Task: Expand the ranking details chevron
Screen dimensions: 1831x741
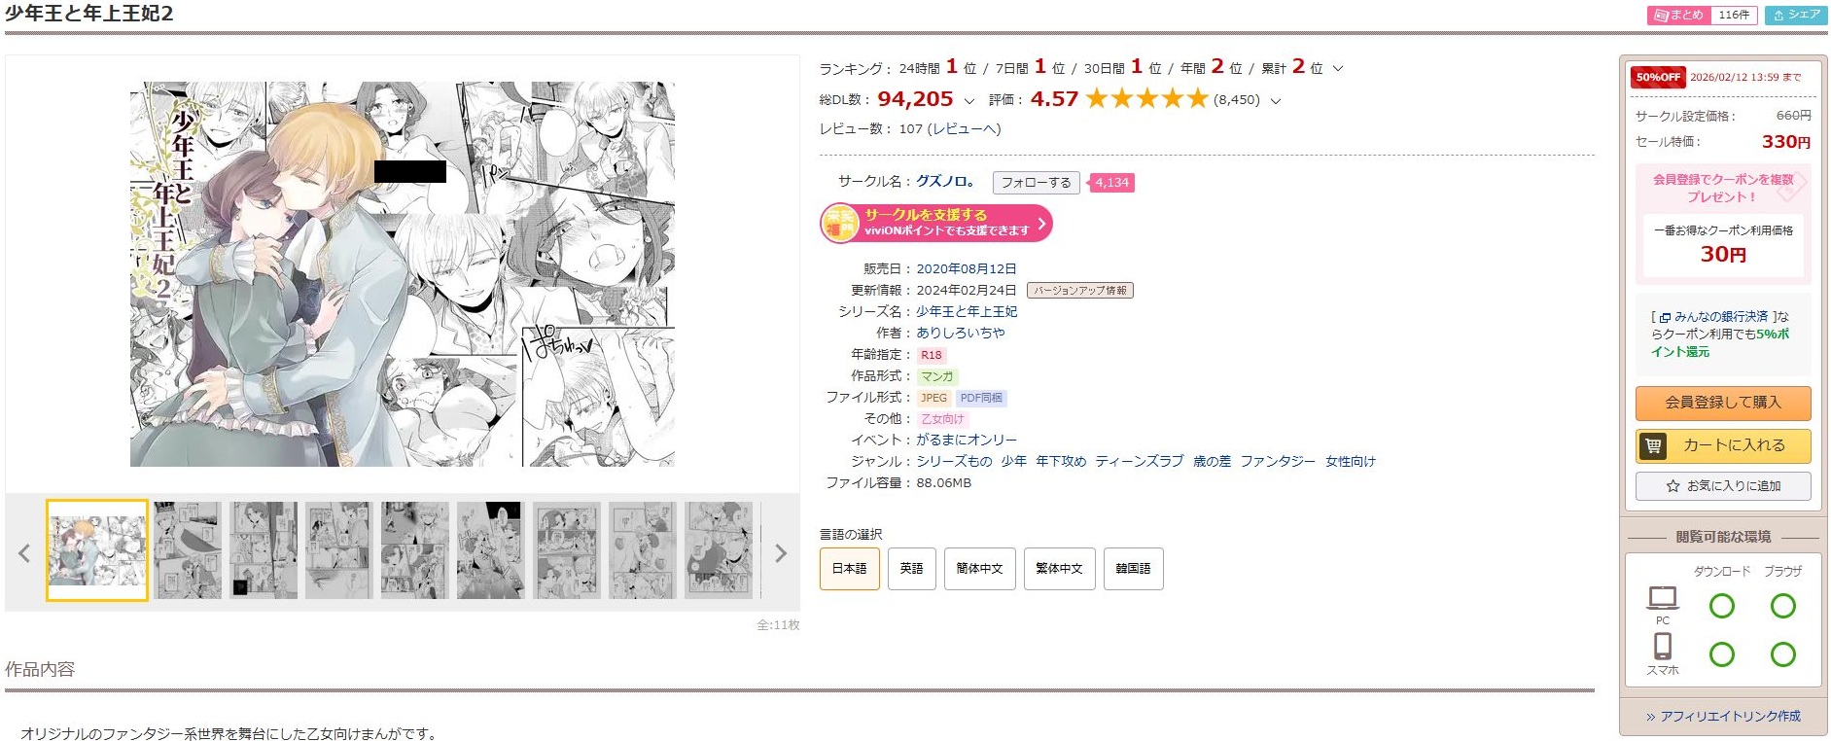Action: click(x=1338, y=68)
